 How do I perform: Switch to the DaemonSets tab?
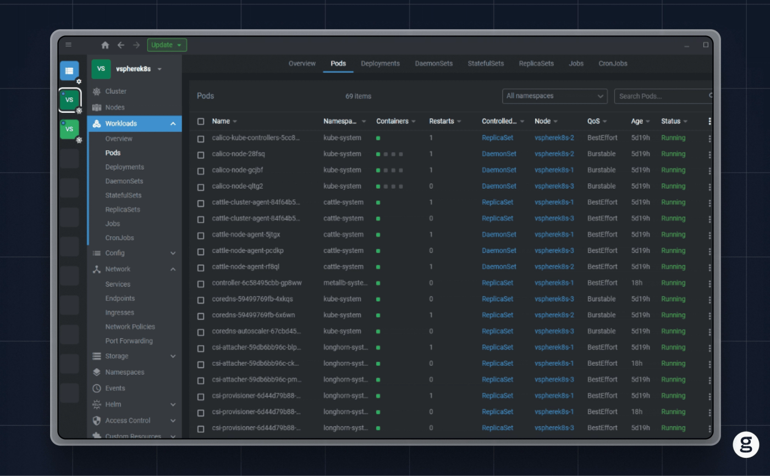click(433, 63)
